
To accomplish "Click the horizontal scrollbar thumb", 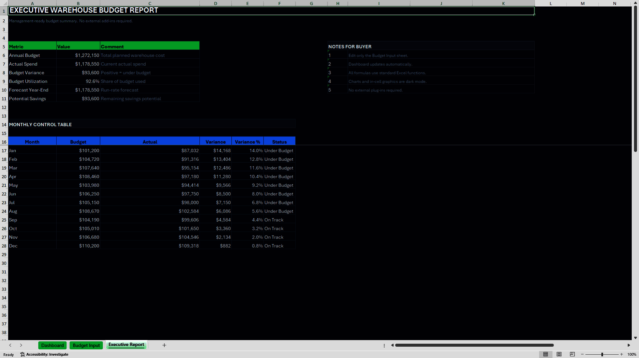I will [474, 345].
